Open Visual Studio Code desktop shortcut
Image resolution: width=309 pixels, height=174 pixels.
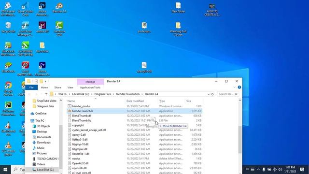[26, 9]
